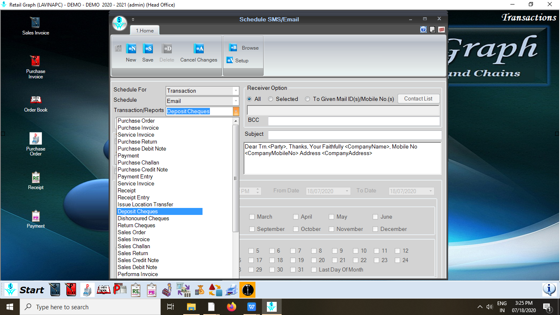
Task: Open Setup from the ribbon
Action: pyautogui.click(x=238, y=60)
